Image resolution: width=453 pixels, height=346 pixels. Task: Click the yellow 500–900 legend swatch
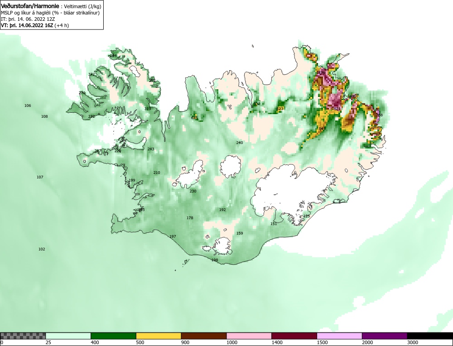[159, 336]
